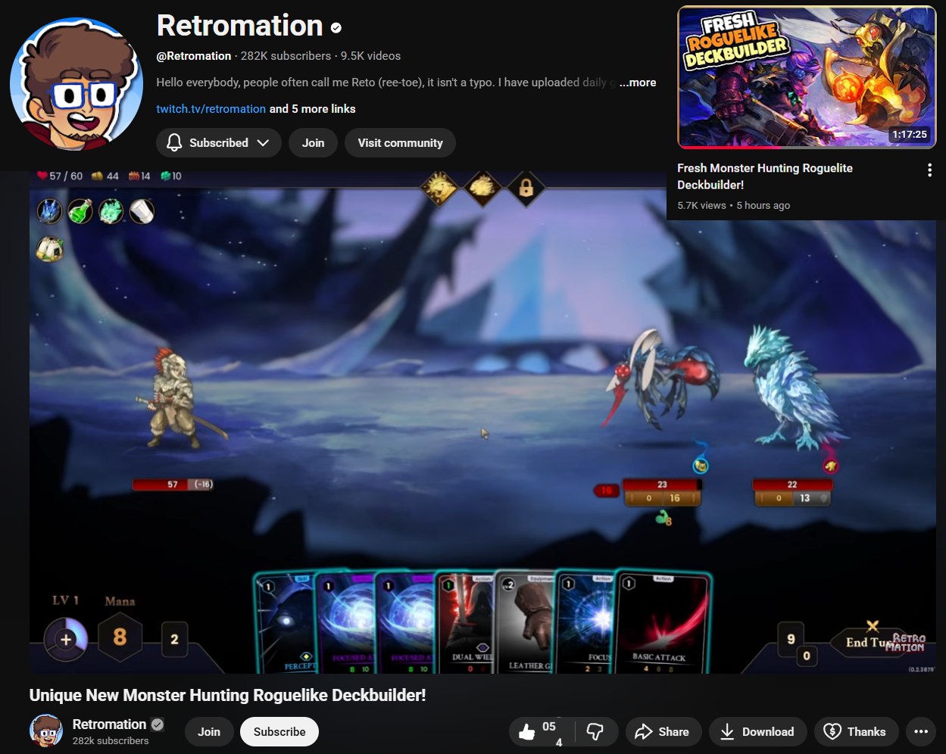This screenshot has width=946, height=754.
Task: Click the second golden beast stage icon
Action: tap(482, 188)
